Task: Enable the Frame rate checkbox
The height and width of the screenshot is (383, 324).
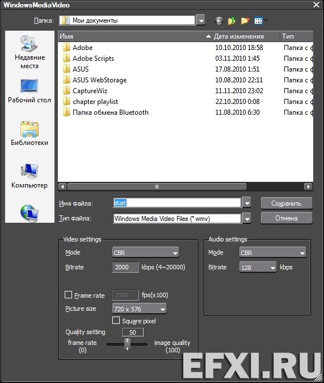Action: coord(68,294)
